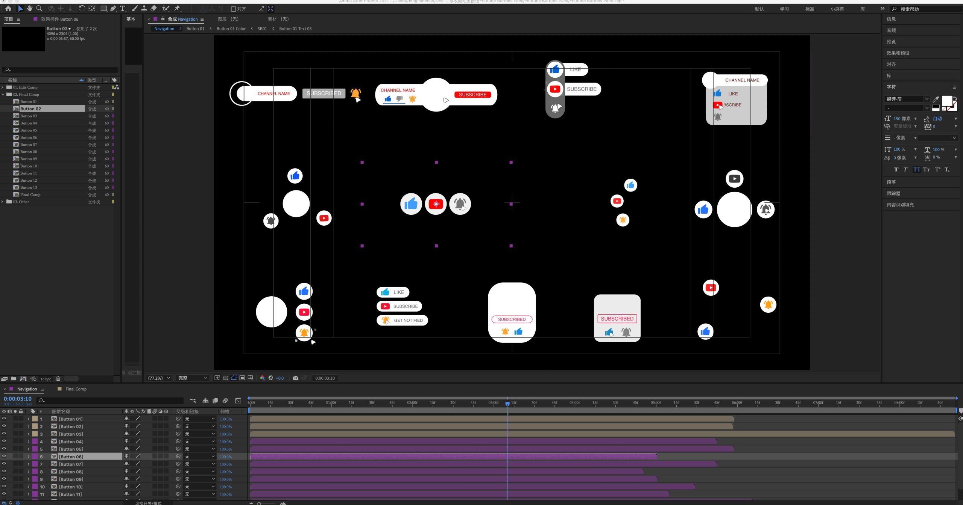The width and height of the screenshot is (963, 505).
Task: Toggle faux bold in Character panel
Action: coord(896,170)
